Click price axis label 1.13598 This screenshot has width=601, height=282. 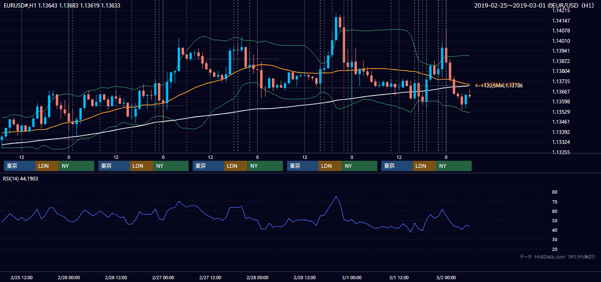coord(561,102)
